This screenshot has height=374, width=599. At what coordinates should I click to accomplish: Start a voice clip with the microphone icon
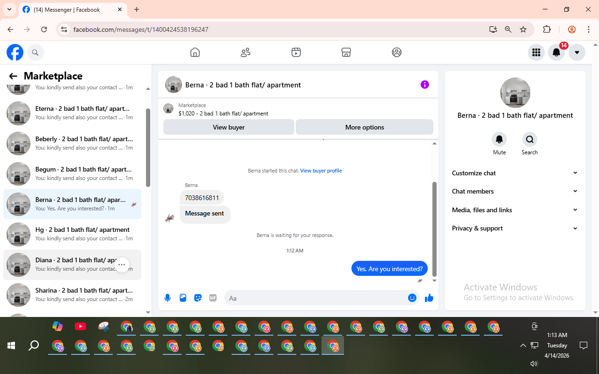[168, 298]
